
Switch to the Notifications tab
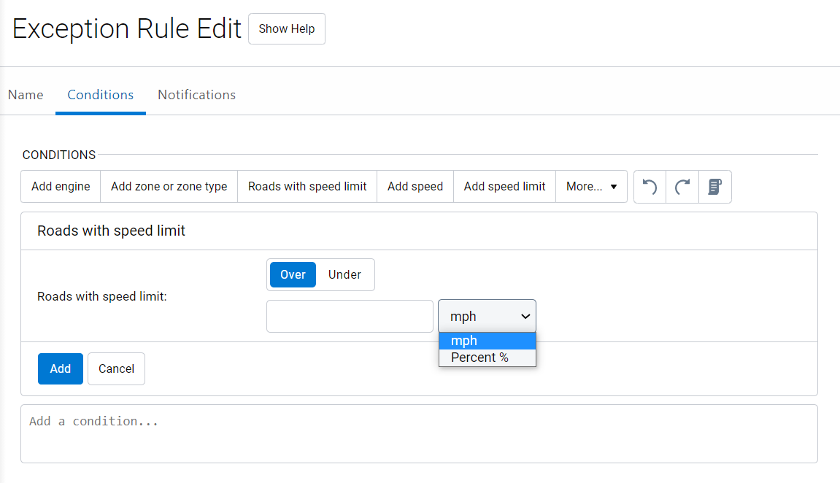[196, 95]
